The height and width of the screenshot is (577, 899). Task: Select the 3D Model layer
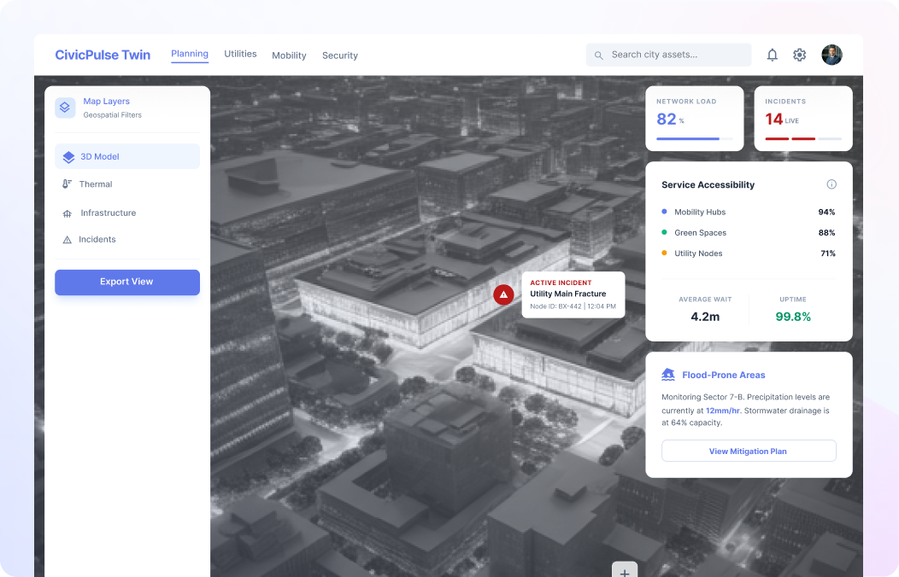(126, 156)
